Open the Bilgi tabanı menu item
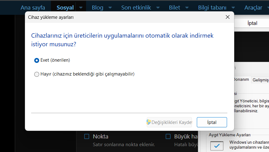 212,7
